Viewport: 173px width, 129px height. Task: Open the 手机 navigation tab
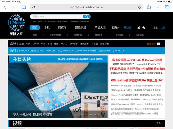pos(47,28)
